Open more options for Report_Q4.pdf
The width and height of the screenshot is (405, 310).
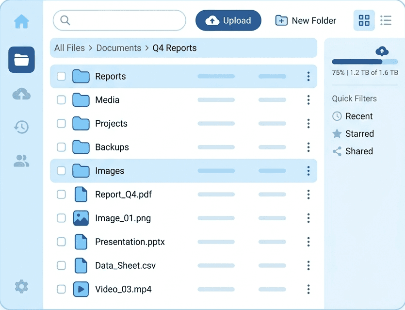click(308, 194)
